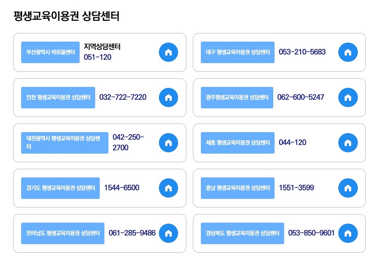This screenshot has width=374, height=260.
Task: Open the 충남 상담센터 home icon
Action: coord(348,188)
